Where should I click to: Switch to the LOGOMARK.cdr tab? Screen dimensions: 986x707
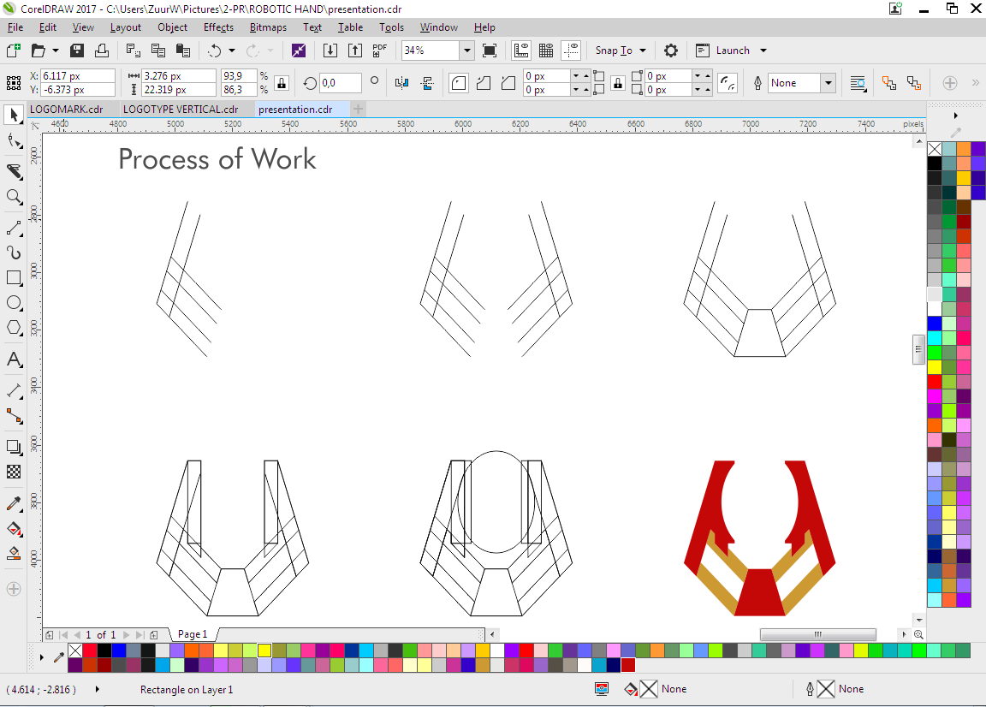[x=67, y=110]
